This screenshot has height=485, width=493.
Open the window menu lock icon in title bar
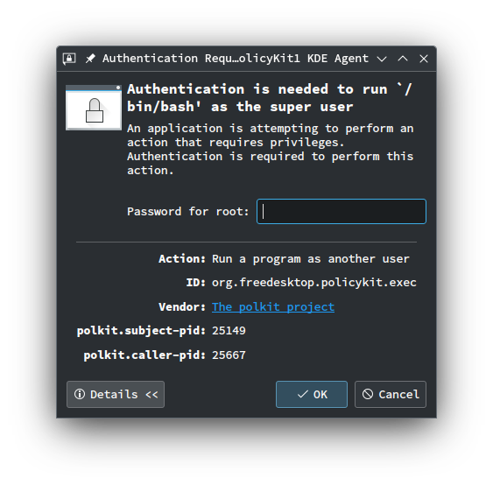click(x=69, y=59)
